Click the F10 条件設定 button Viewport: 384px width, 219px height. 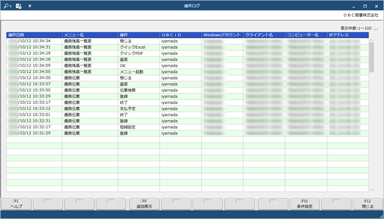point(305,204)
